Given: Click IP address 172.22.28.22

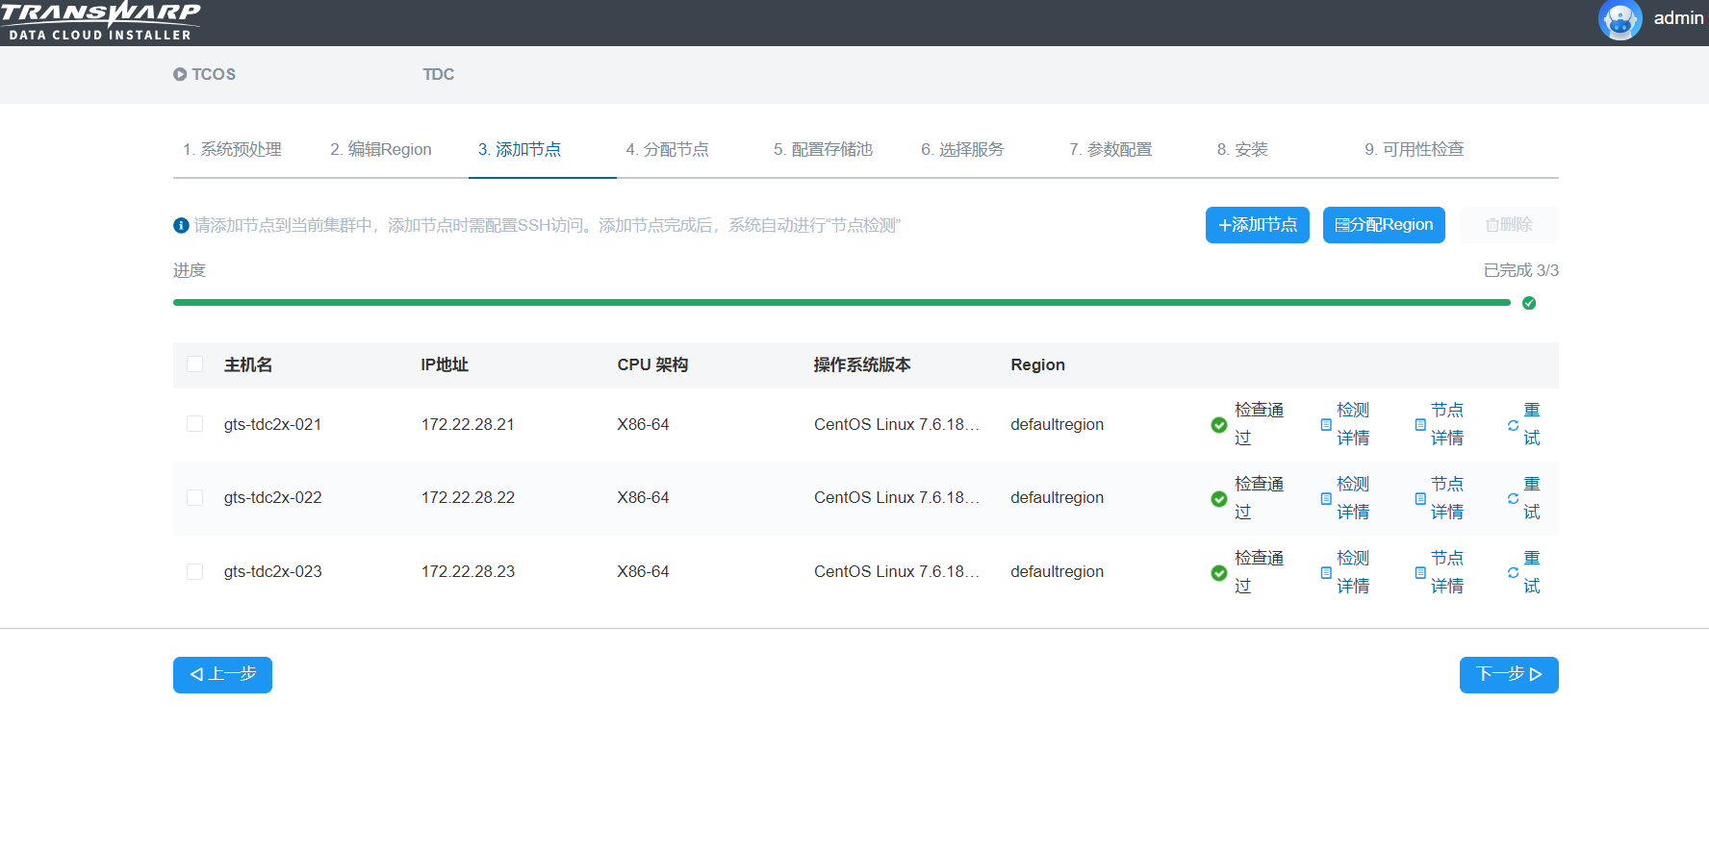Looking at the screenshot, I should [468, 497].
